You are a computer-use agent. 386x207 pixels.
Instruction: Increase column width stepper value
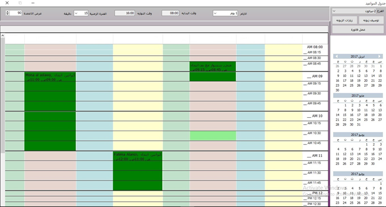coord(7,12)
